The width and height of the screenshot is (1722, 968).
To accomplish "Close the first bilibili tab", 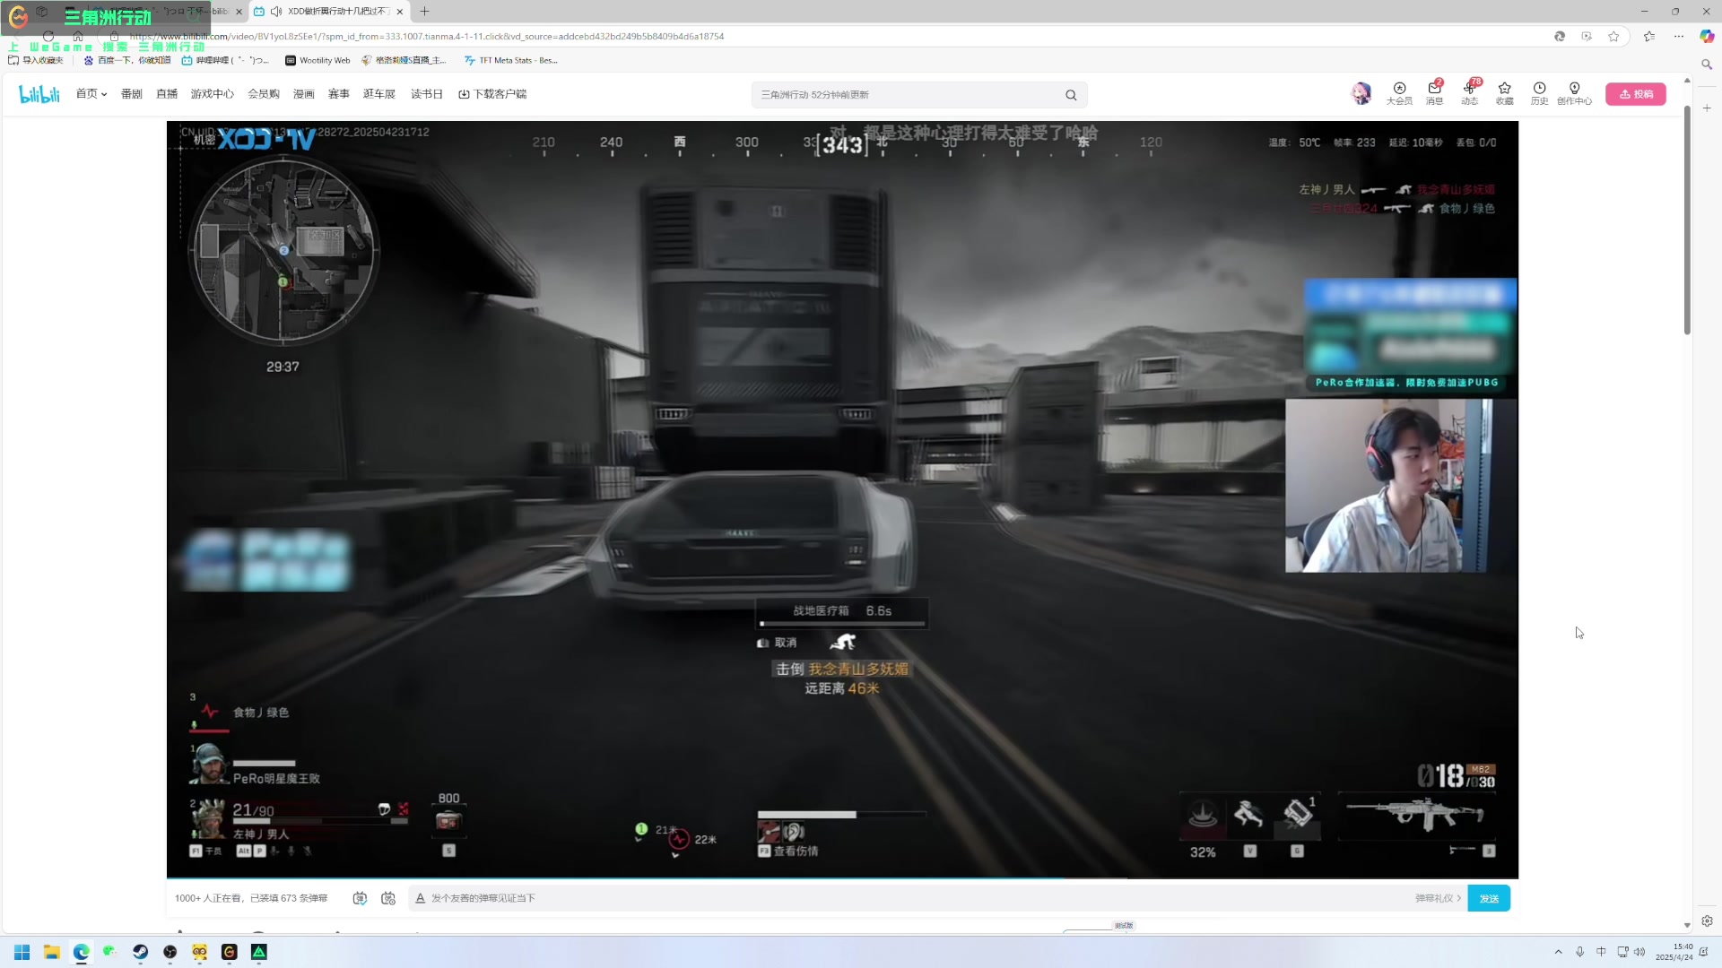I will pos(239,12).
